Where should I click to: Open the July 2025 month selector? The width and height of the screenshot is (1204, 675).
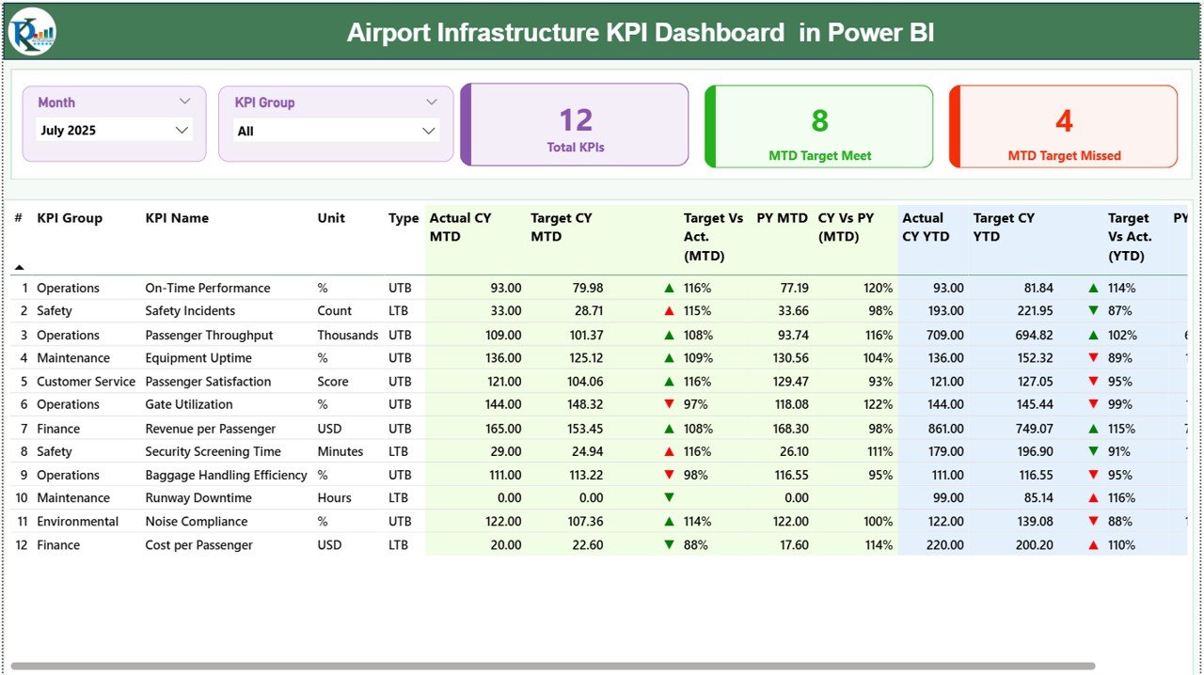(113, 131)
